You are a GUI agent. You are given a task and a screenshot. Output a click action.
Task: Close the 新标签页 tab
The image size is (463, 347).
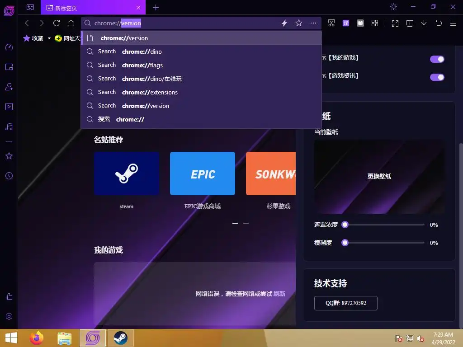(138, 8)
